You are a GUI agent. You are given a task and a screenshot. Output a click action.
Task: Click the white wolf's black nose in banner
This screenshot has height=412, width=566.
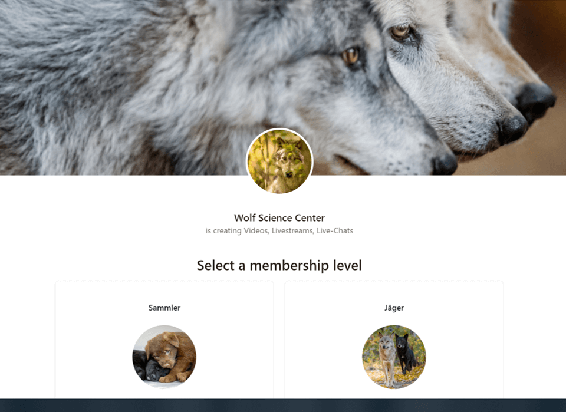[512, 128]
